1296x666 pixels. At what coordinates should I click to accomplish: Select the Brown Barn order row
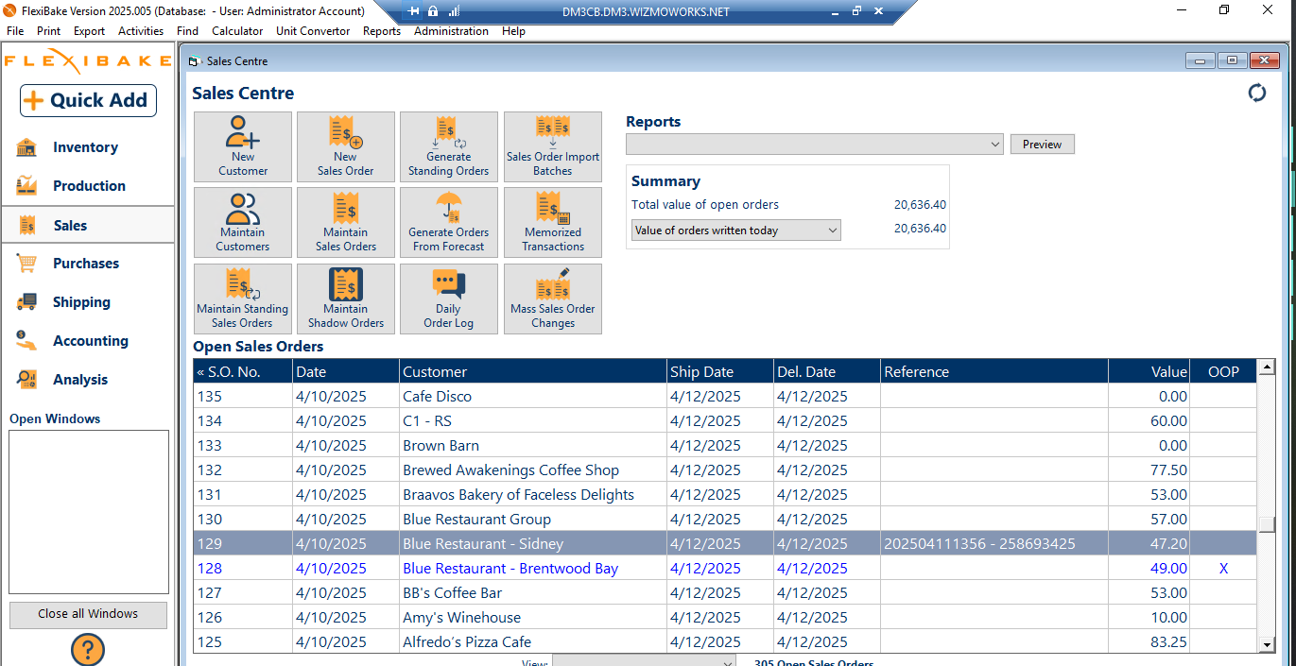(725, 446)
